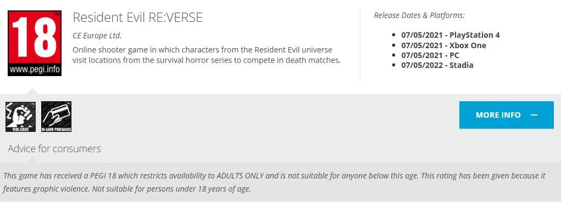This screenshot has width=561, height=202.
Task: Click the In-Game Purchases descriptor icon
Action: click(x=56, y=117)
